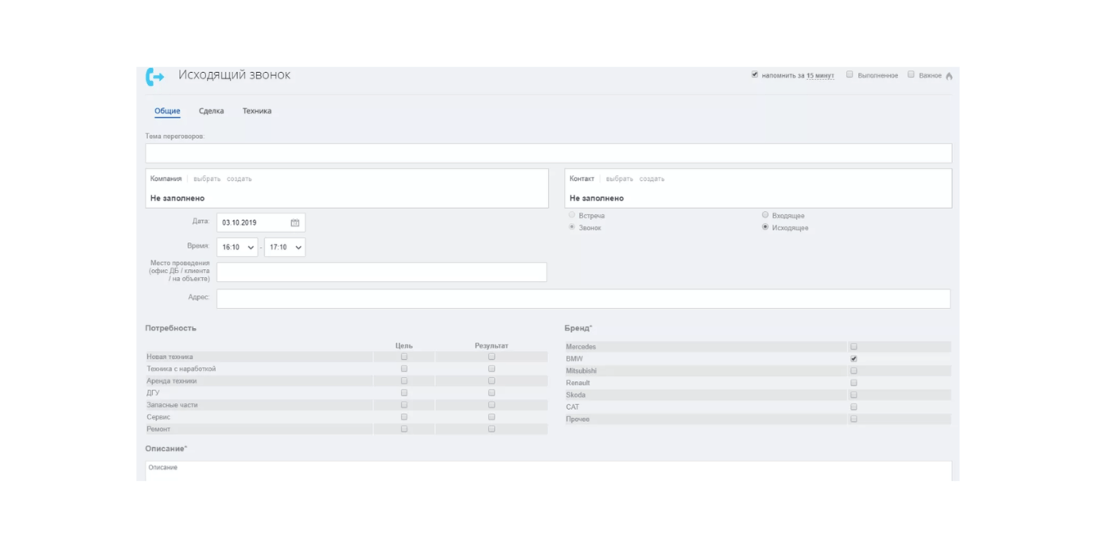The width and height of the screenshot is (1096, 548).
Task: Focus the Место проведения input field
Action: (382, 272)
